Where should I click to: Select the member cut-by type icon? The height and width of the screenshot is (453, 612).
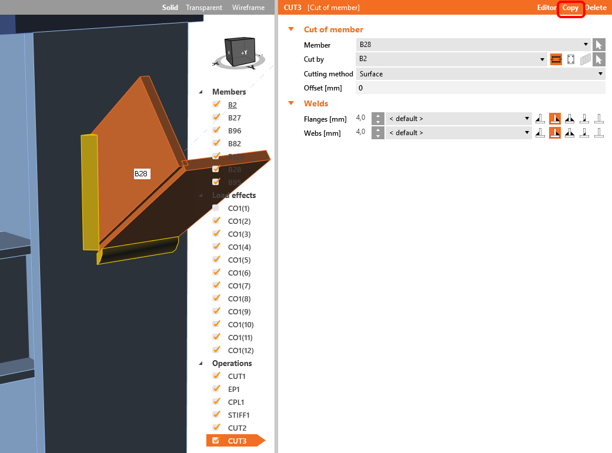(556, 59)
